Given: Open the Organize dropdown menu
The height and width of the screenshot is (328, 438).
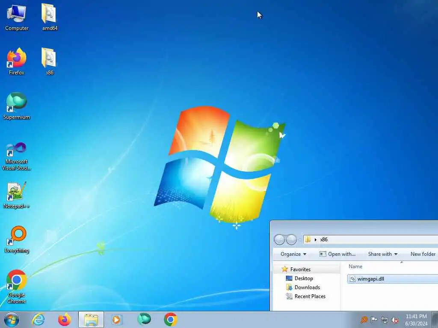Looking at the screenshot, I should point(293,254).
